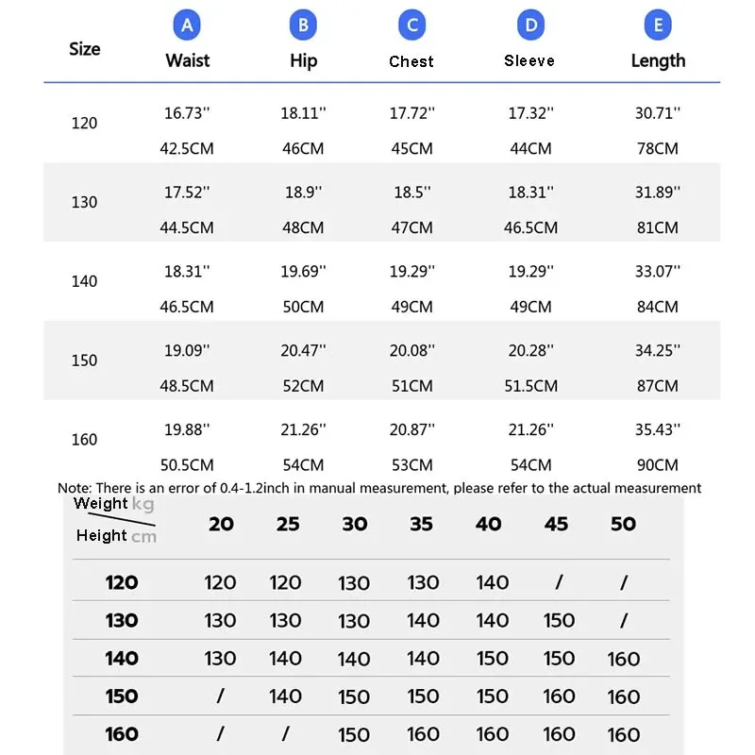Screen dimensions: 755x755
Task: Select the Hip column header
Action: [303, 60]
